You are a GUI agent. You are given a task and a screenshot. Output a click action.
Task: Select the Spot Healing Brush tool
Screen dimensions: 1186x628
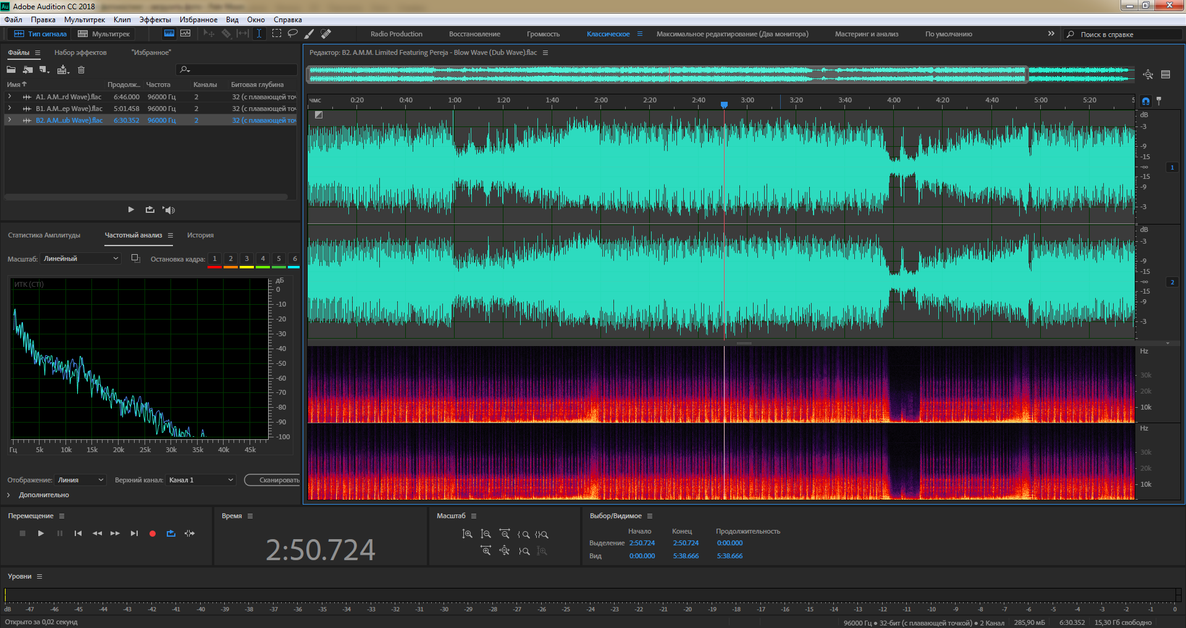(326, 34)
